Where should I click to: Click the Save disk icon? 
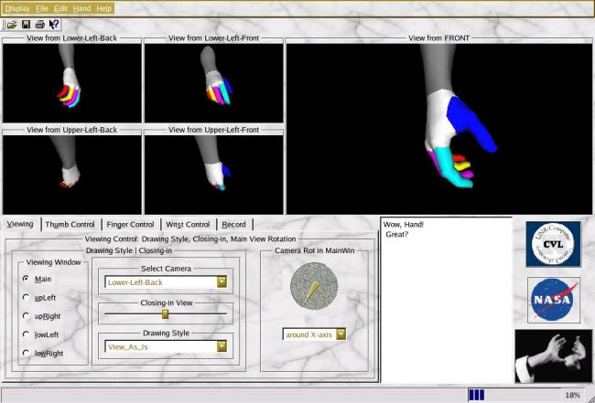point(27,24)
